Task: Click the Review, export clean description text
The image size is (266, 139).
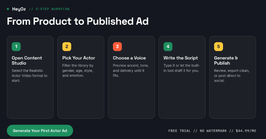Action: pos(232,76)
